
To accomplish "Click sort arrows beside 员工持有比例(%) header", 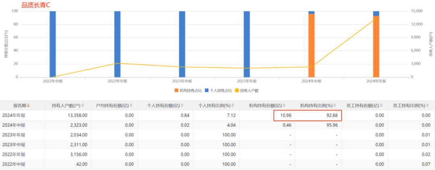I will click(x=427, y=106).
